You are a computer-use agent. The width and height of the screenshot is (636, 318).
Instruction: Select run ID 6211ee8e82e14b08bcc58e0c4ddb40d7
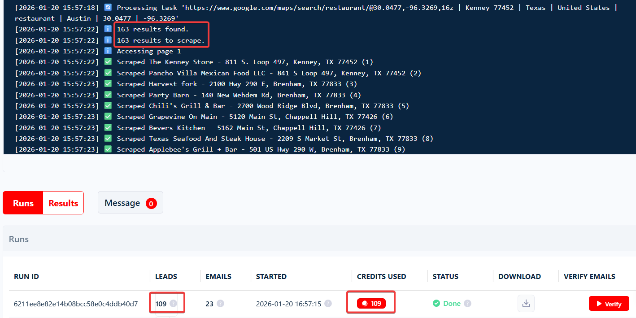[76, 304]
